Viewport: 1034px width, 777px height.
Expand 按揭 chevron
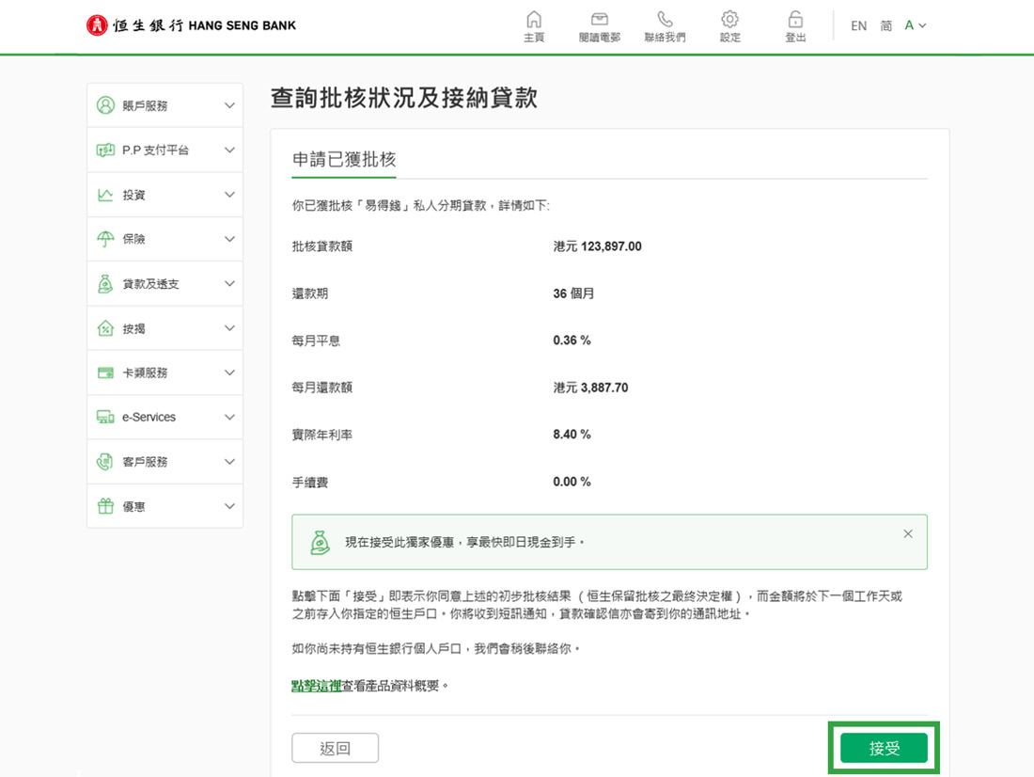tap(229, 328)
